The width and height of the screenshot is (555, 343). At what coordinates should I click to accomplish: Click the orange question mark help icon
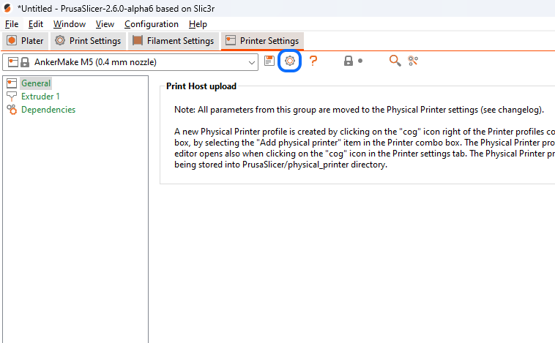pos(313,61)
